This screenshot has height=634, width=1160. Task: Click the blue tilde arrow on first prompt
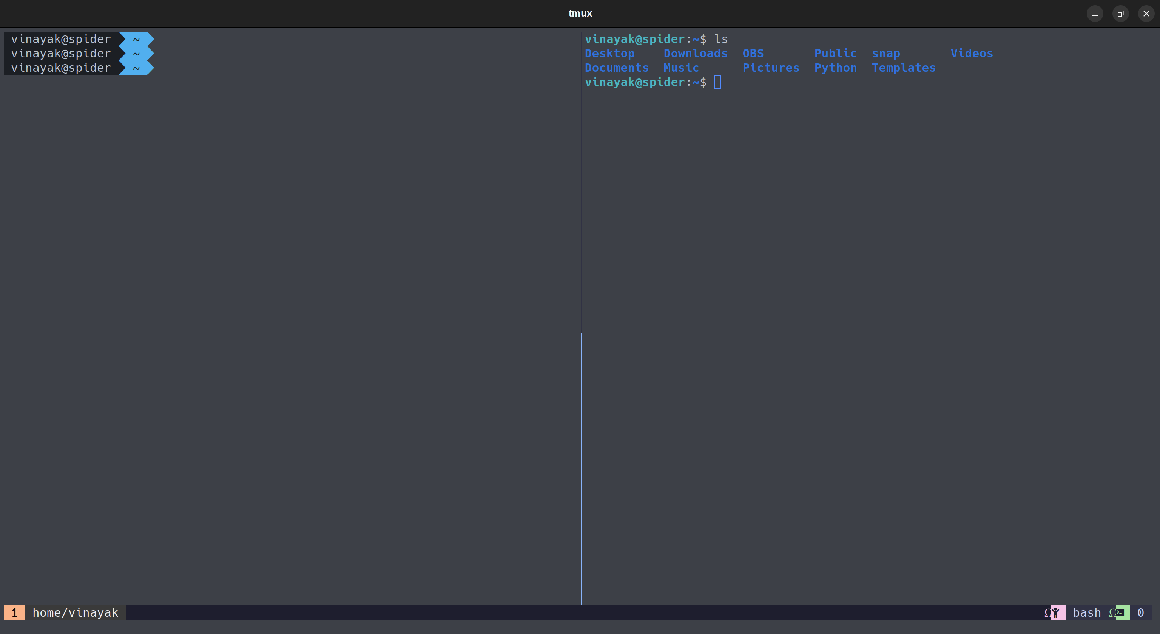pyautogui.click(x=136, y=39)
